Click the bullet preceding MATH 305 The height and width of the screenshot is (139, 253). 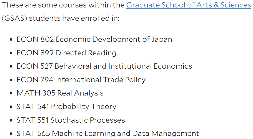point(11,93)
